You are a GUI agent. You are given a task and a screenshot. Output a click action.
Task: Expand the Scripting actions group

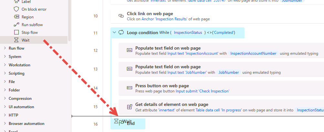tap(5, 73)
